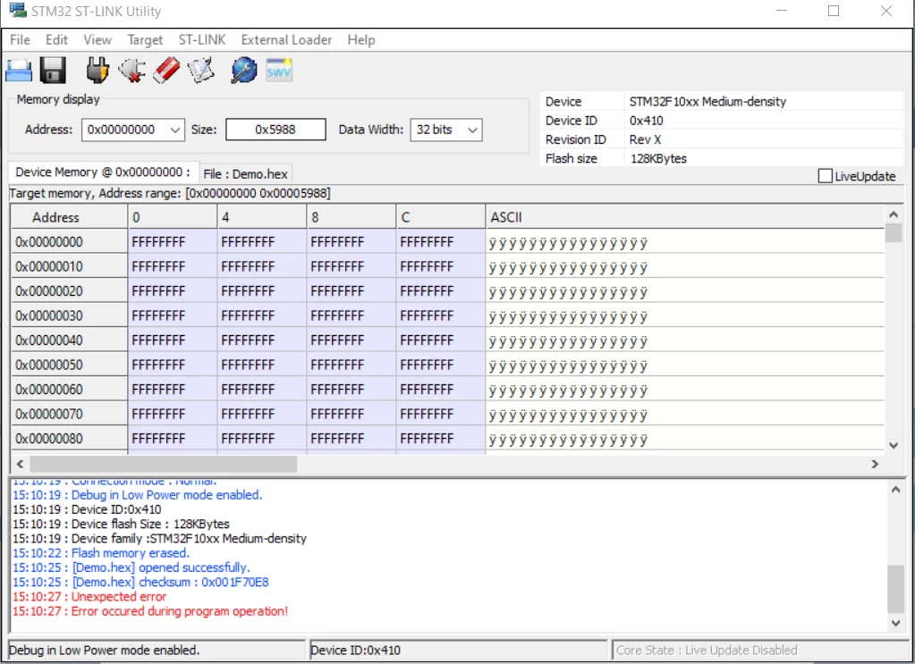Click column header 0
This screenshot has width=915, height=664.
tap(172, 217)
